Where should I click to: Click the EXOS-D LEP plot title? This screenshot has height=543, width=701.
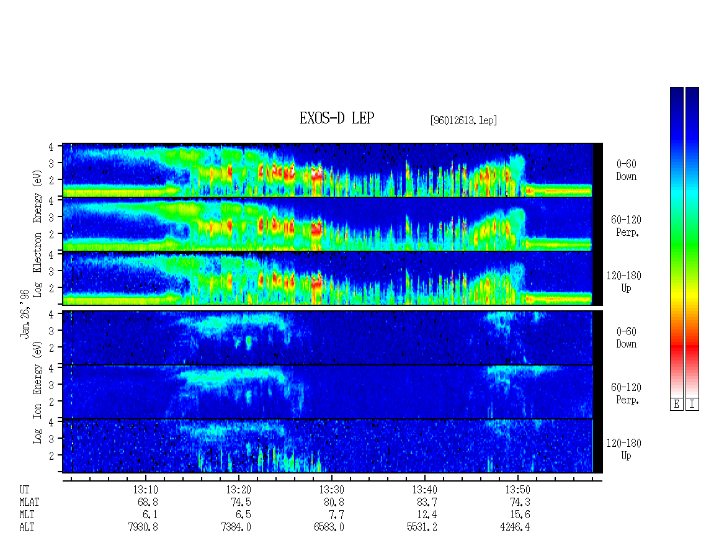337,118
